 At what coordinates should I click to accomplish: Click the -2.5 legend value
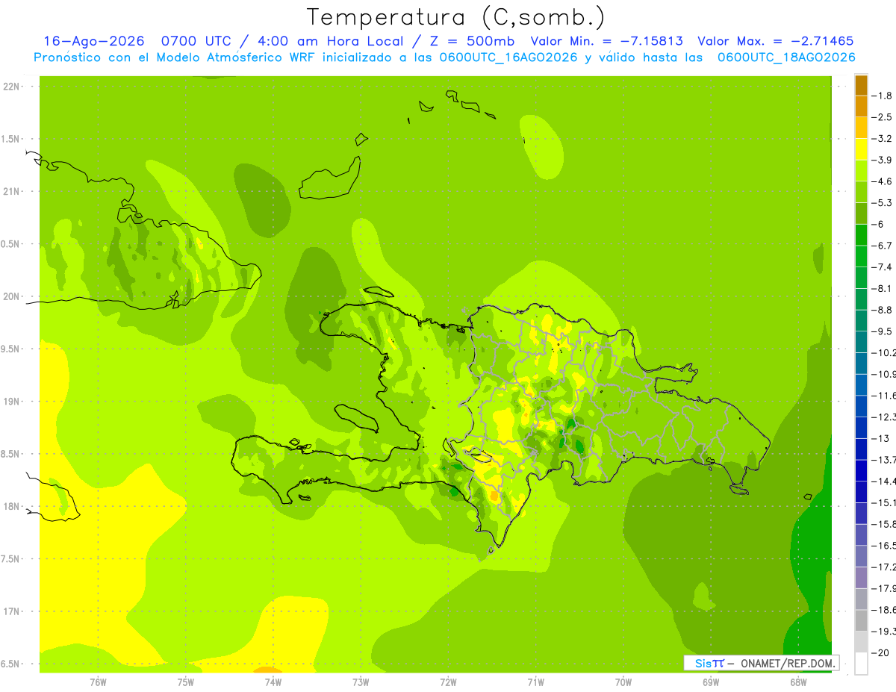click(x=882, y=117)
